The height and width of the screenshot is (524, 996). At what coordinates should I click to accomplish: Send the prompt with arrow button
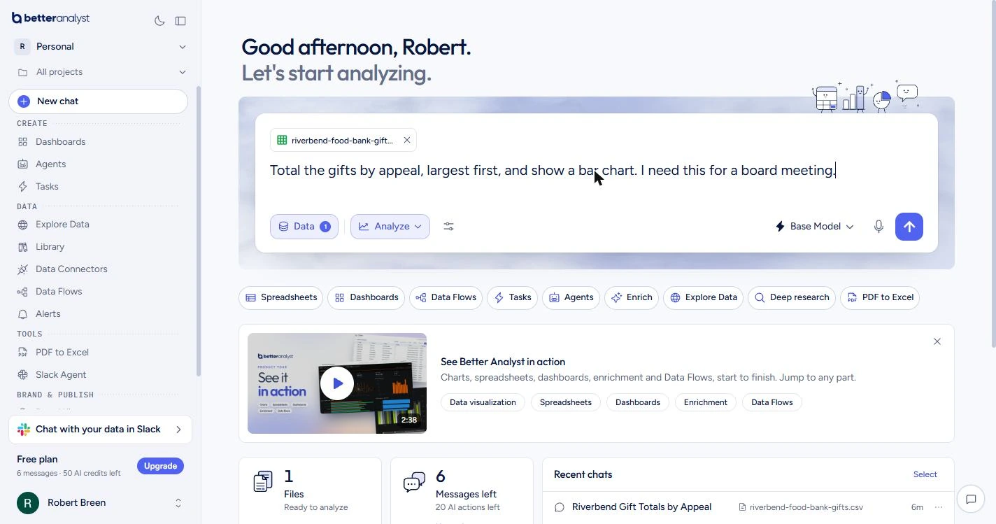909,227
